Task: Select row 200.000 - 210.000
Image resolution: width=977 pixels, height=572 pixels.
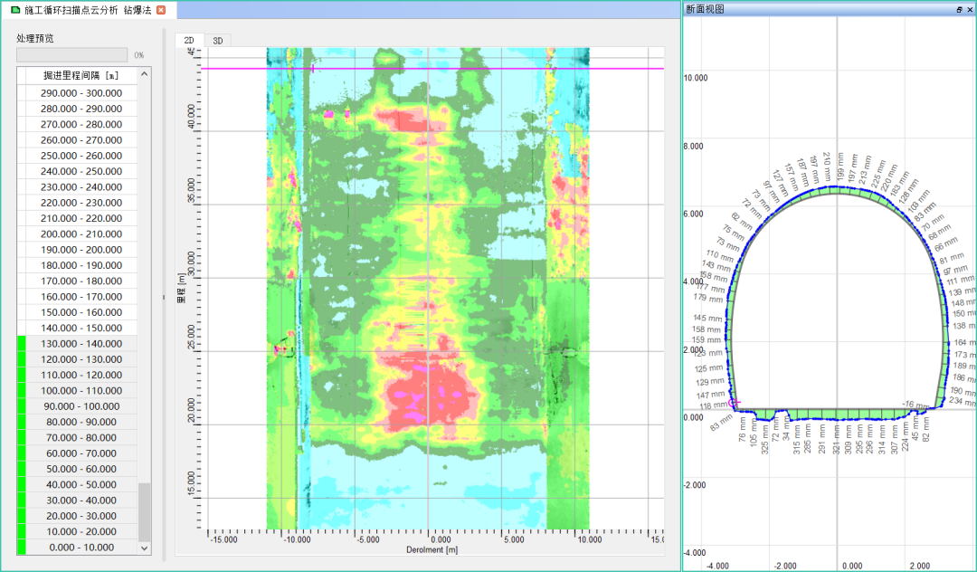Action: [81, 234]
